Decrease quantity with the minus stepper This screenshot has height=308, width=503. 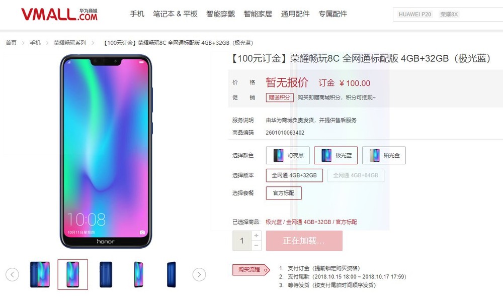[256, 246]
